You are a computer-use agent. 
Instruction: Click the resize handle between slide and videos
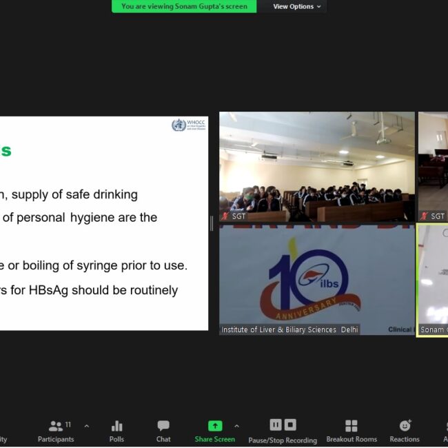click(212, 223)
